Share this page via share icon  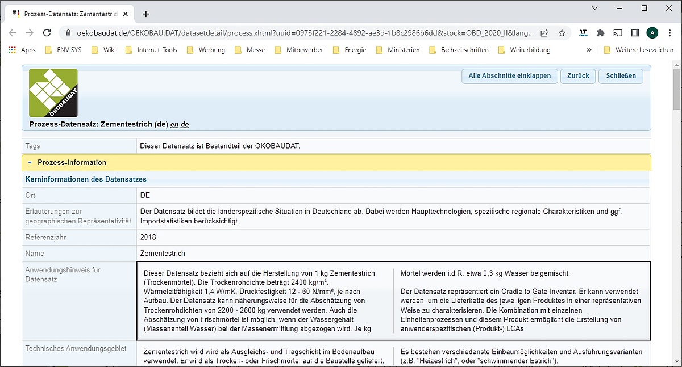pos(544,33)
